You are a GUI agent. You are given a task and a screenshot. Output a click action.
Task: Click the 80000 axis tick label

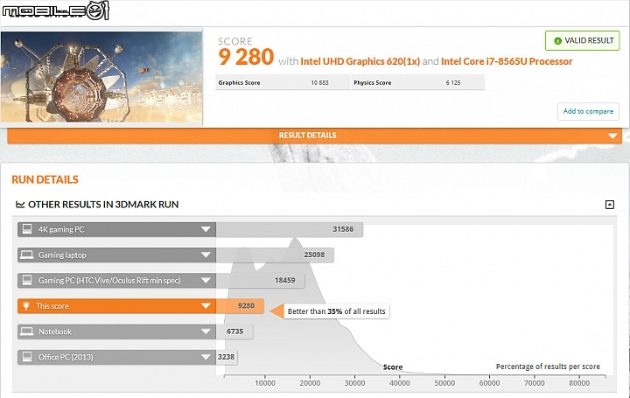[579, 383]
